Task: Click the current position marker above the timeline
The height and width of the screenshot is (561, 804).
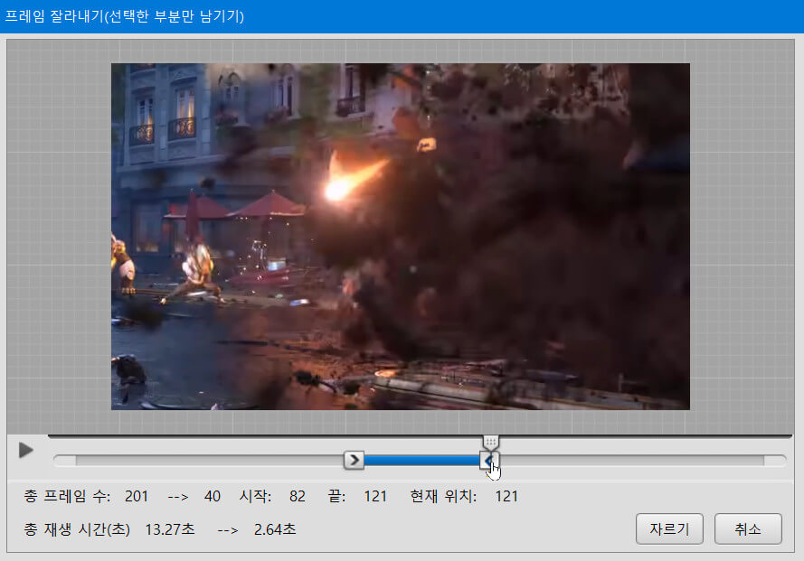Action: coord(490,442)
